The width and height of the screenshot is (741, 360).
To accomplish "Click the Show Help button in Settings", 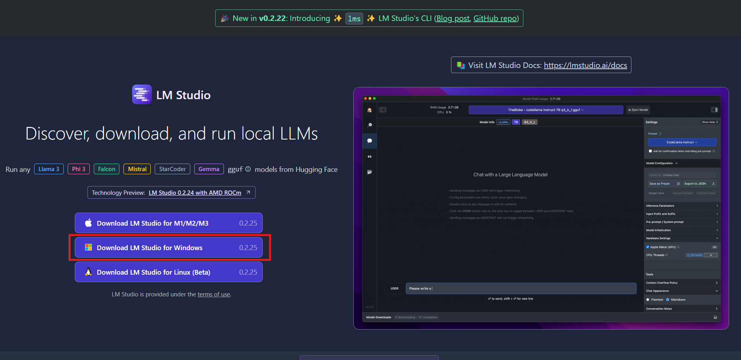I will pyautogui.click(x=710, y=122).
